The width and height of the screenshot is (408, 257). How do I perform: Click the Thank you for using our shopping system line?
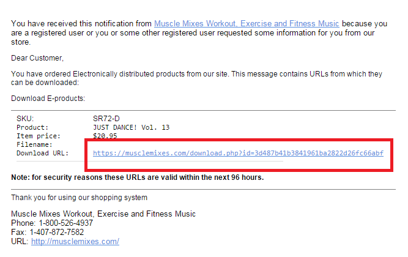pos(80,197)
